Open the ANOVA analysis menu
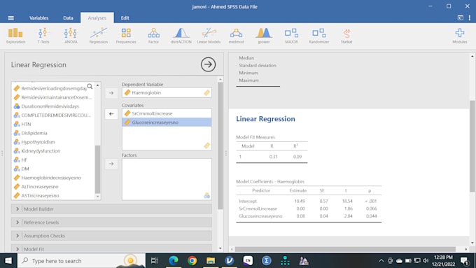Screen dimensions: 476x268 pyautogui.click(x=71, y=36)
